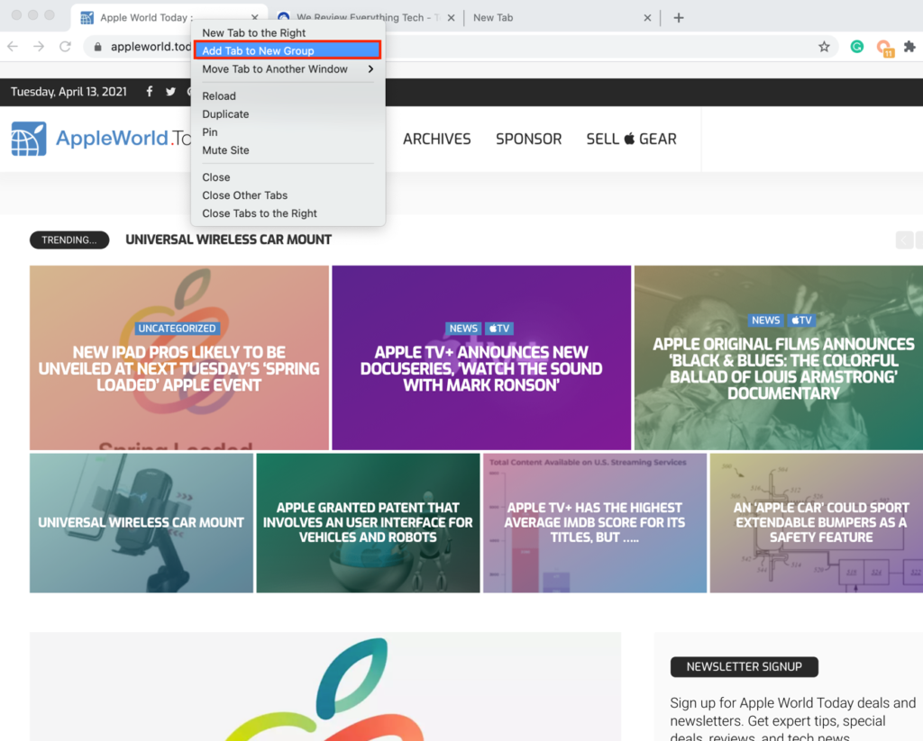Bookmark this page with the star icon
This screenshot has width=923, height=741.
point(824,47)
